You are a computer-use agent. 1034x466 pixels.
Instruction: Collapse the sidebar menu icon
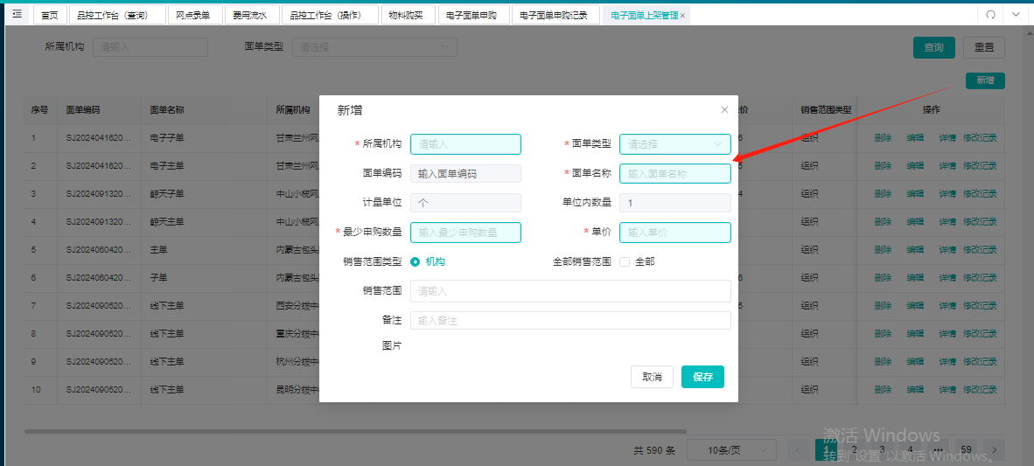tap(17, 14)
